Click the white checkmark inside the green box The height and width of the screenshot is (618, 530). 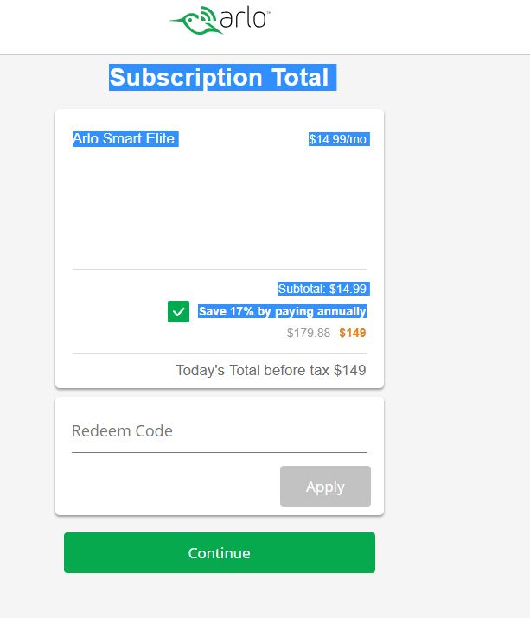(178, 312)
